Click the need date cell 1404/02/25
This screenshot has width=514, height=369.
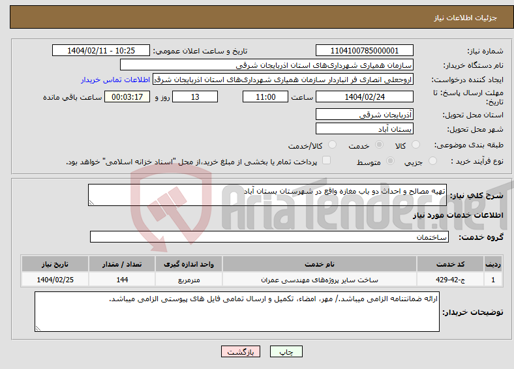(55, 280)
